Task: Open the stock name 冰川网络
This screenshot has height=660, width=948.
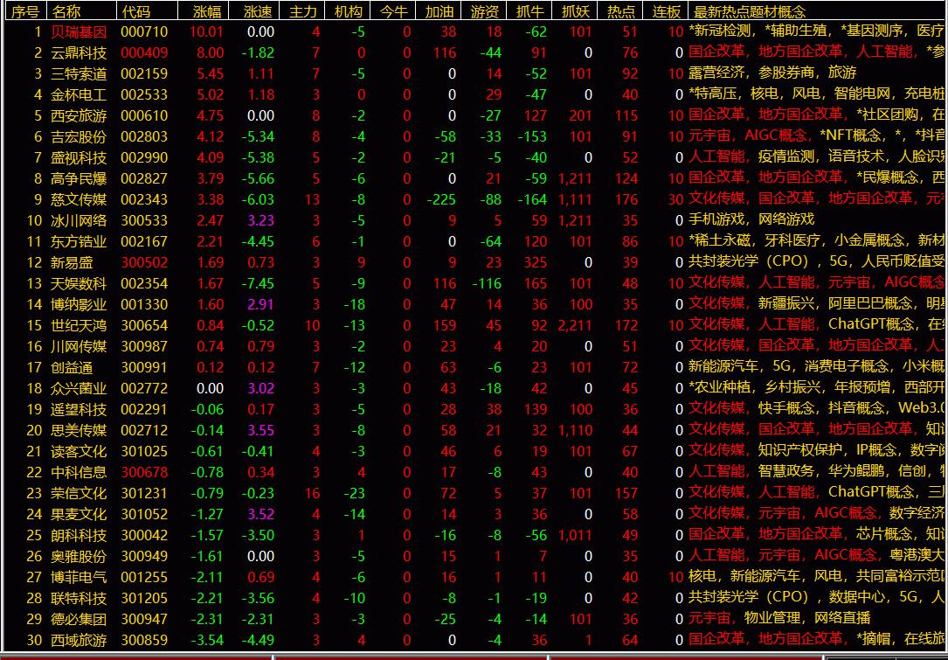Action: click(x=79, y=221)
